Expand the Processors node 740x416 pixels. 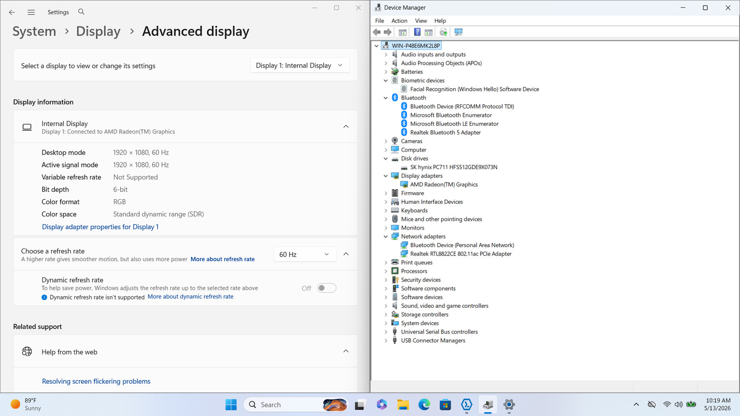386,271
